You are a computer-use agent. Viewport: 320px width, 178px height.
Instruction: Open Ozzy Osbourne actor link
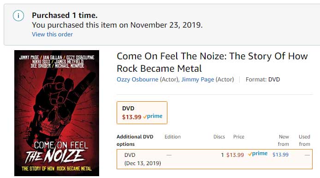coord(137,79)
